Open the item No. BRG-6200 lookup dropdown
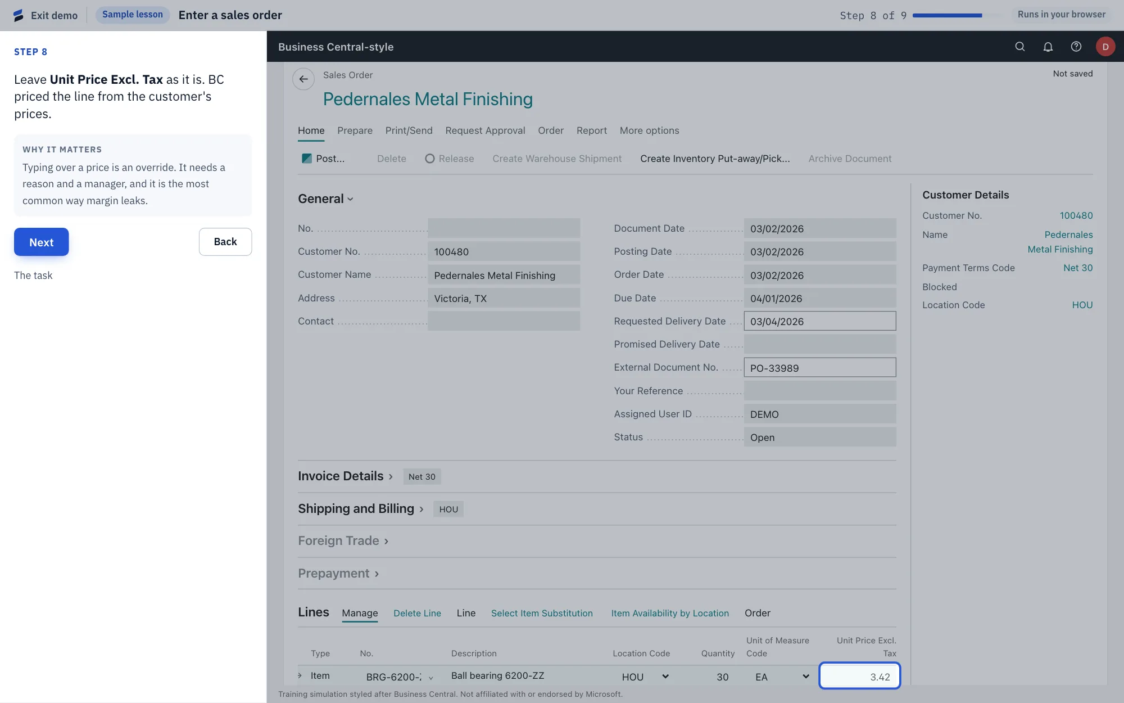This screenshot has width=1124, height=703. pos(431,678)
